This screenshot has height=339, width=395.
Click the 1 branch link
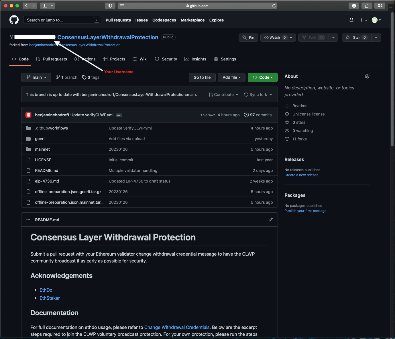tap(67, 77)
